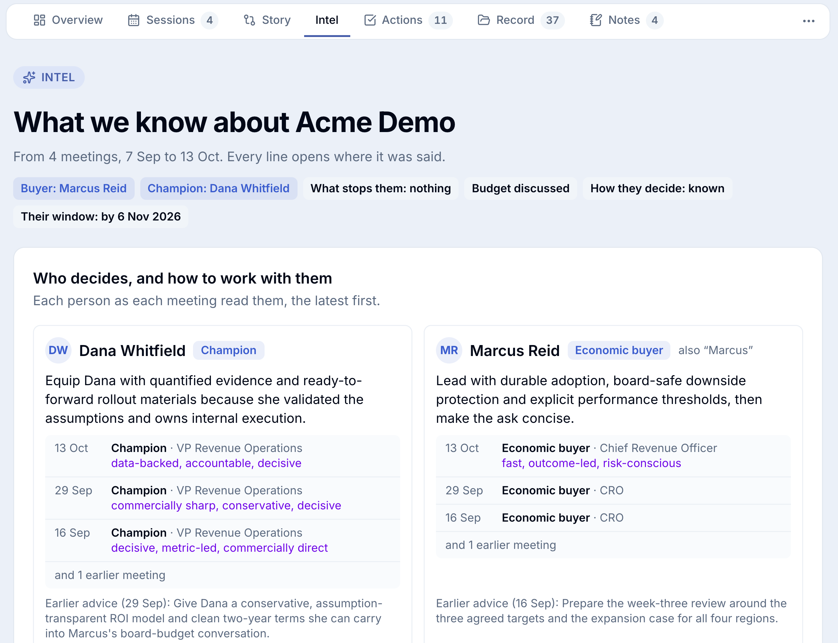
Task: Open Marcus's 29 Sep CRO row
Action: tap(613, 491)
